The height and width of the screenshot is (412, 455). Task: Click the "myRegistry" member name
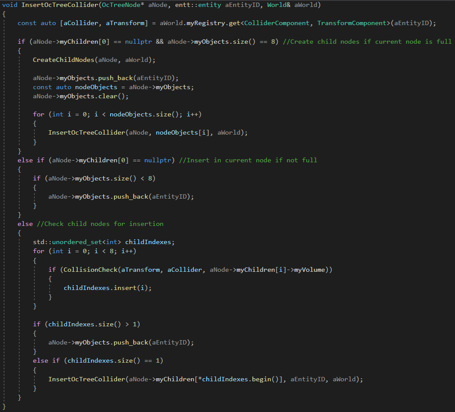pos(206,23)
